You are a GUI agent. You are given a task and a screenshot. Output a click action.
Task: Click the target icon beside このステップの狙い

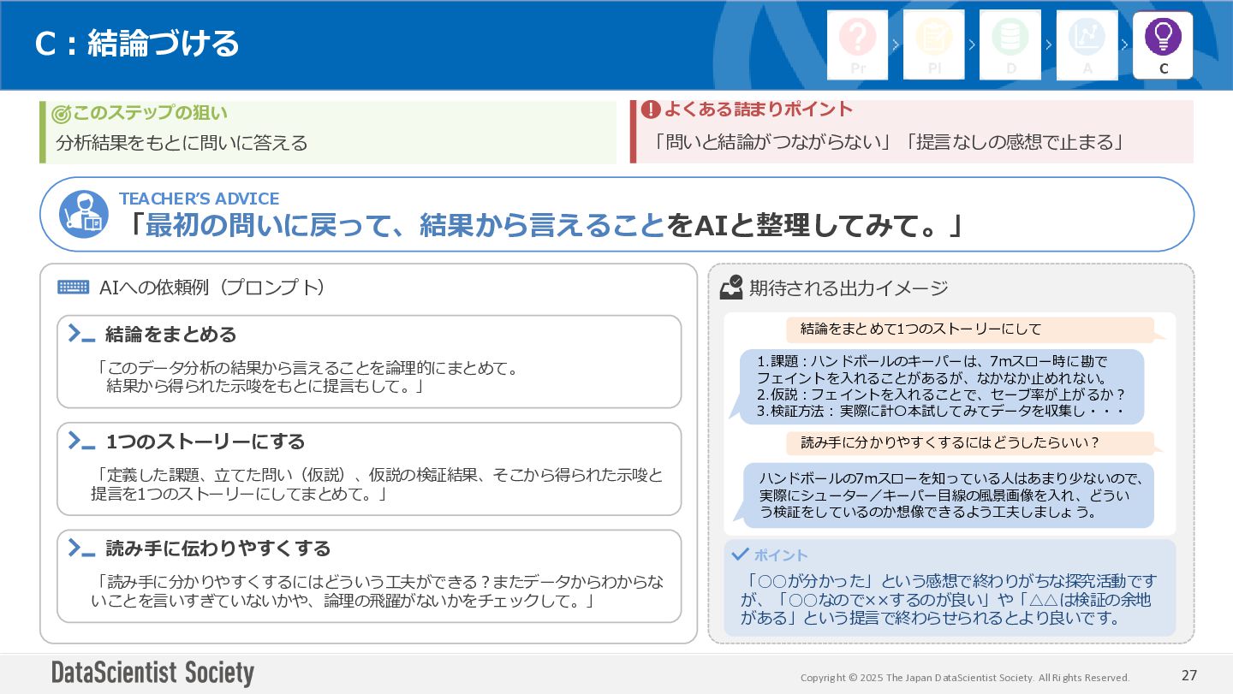[x=61, y=114]
